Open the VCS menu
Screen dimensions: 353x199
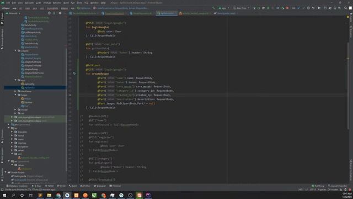pyautogui.click(x=86, y=3)
